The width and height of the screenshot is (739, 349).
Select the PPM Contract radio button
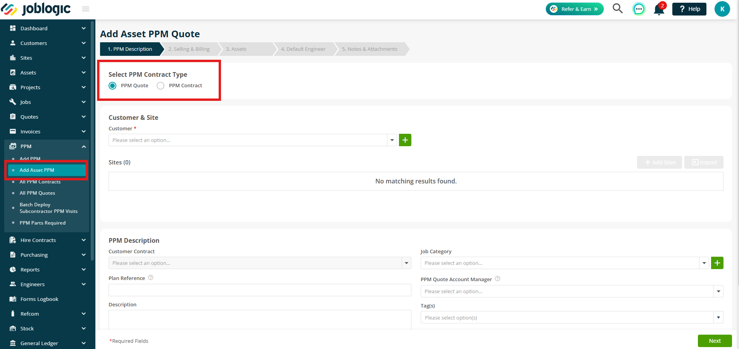[161, 86]
